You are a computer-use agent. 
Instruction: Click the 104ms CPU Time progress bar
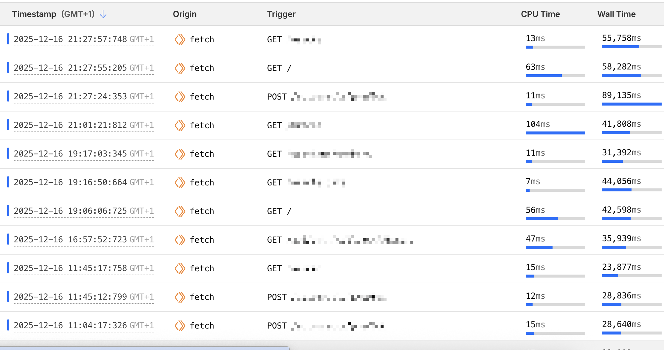[556, 133]
